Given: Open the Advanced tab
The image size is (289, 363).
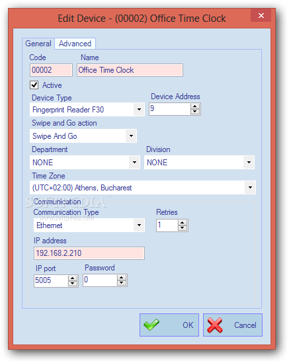Looking at the screenshot, I should tap(75, 44).
